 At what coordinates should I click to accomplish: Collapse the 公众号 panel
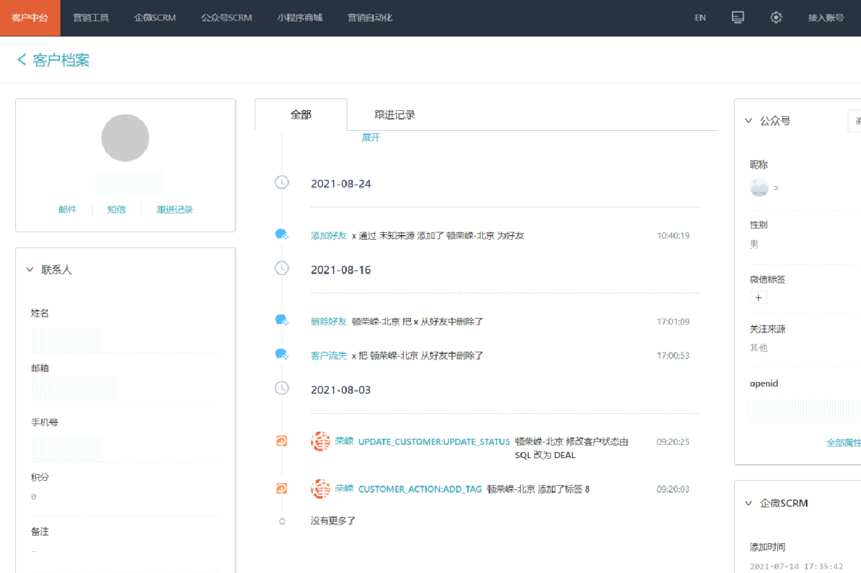(749, 121)
